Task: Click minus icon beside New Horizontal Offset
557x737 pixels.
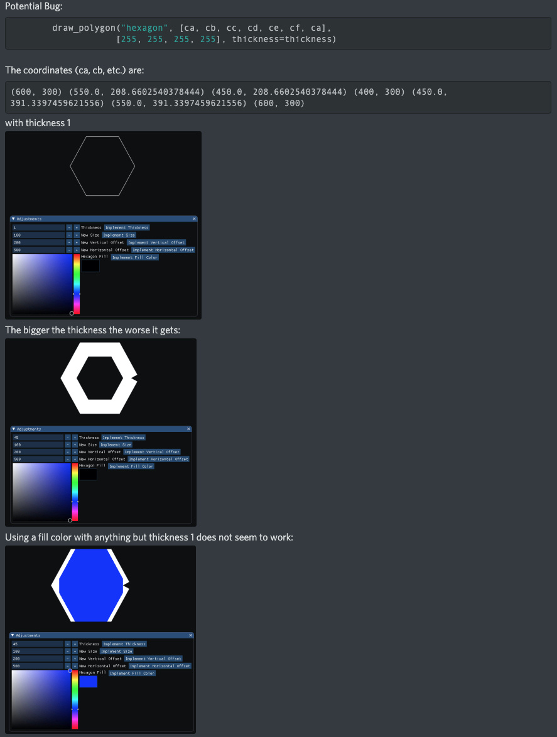Action: tap(68, 250)
